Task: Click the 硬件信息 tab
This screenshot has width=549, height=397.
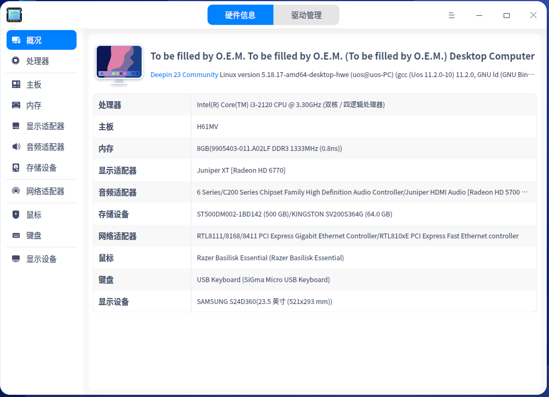Action: pos(241,15)
